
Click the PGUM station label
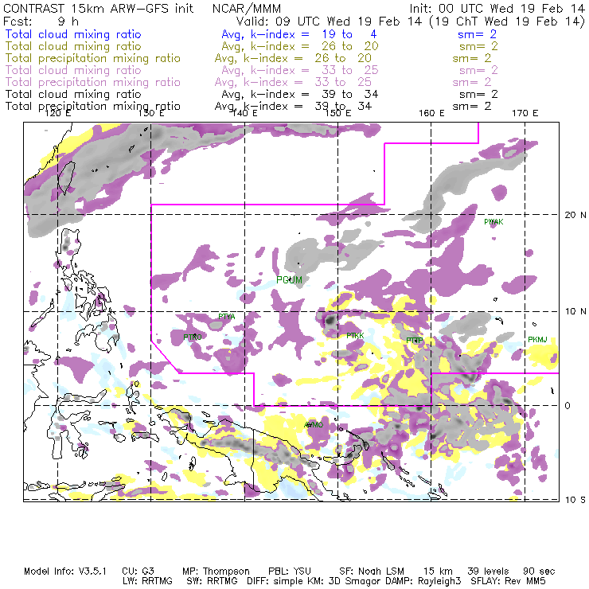tap(289, 280)
